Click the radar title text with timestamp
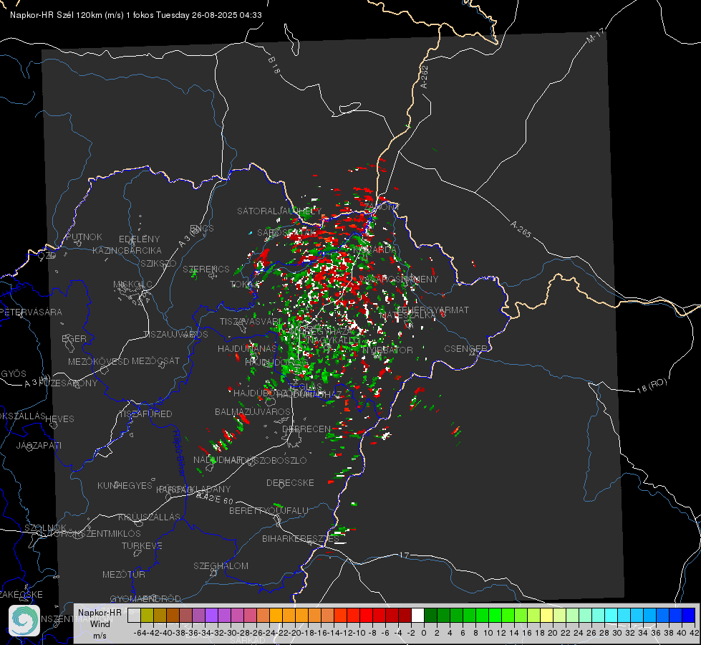701x645 pixels. pos(136,15)
